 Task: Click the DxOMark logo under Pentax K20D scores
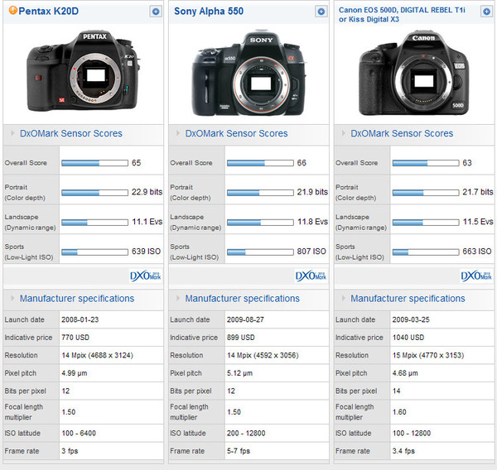(145, 276)
